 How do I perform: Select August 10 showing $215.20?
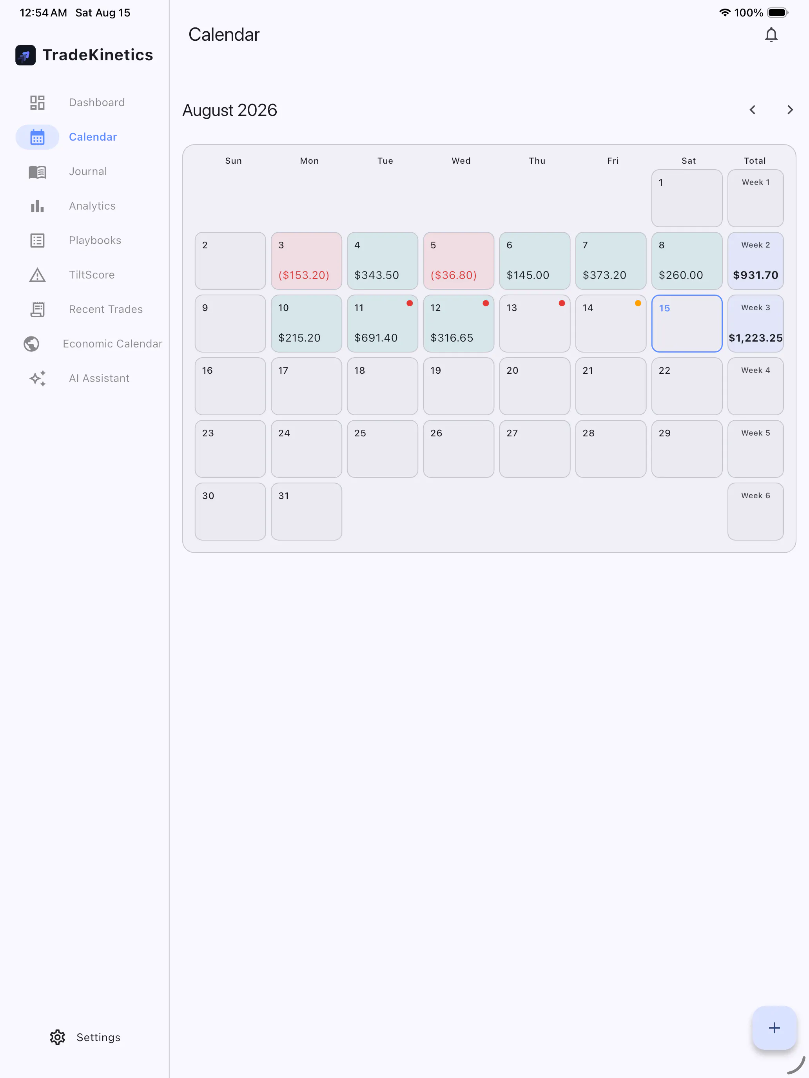[x=306, y=324]
